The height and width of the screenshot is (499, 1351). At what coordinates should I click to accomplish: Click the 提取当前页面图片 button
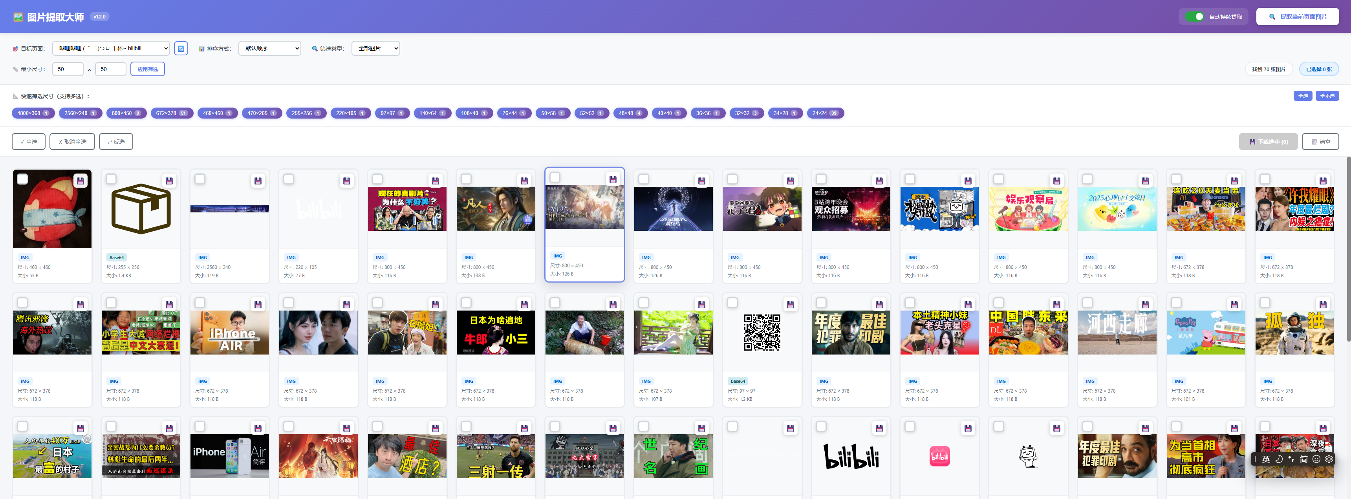(x=1297, y=17)
